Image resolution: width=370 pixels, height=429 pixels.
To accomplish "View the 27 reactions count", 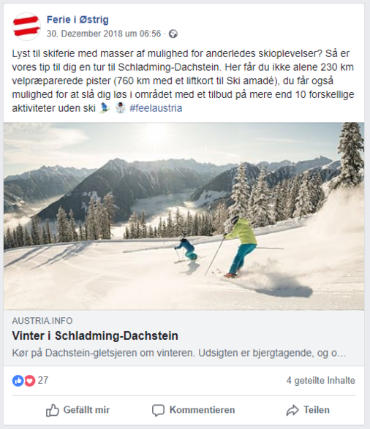I will pos(43,380).
